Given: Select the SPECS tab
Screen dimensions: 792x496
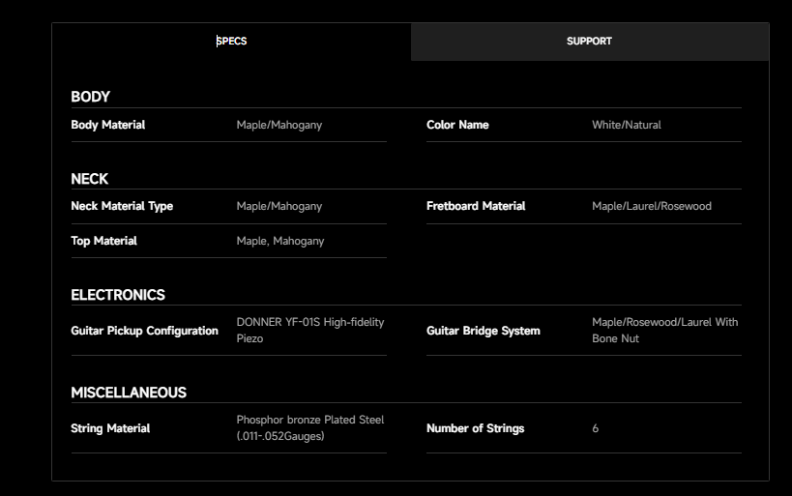Looking at the screenshot, I should point(231,42).
